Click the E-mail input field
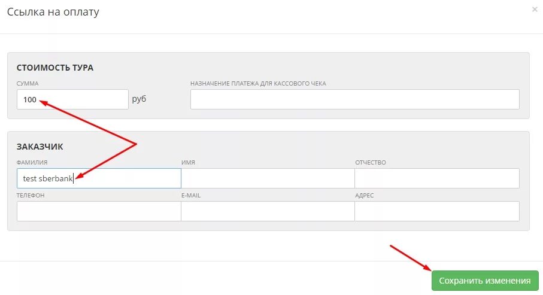The height and width of the screenshot is (295, 543). [268, 211]
